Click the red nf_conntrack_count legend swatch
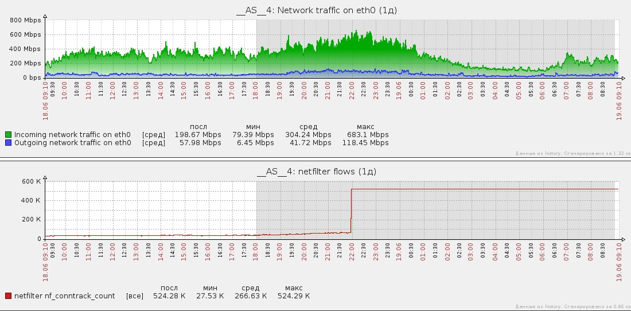This screenshot has height=311, width=631. (x=8, y=296)
